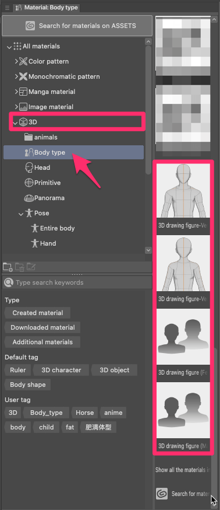The image size is (220, 510).
Task: Click the Hand pose figure icon
Action: [x=35, y=243]
